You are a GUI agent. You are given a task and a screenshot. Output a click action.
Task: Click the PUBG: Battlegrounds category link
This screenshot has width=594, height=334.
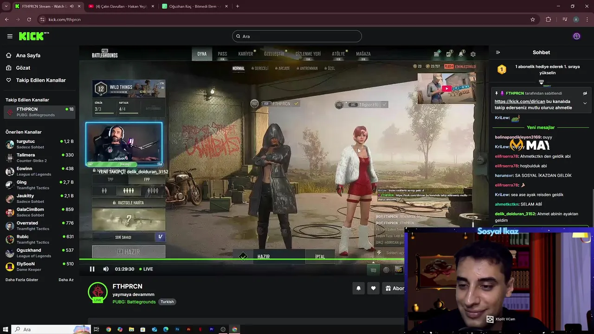click(134, 302)
